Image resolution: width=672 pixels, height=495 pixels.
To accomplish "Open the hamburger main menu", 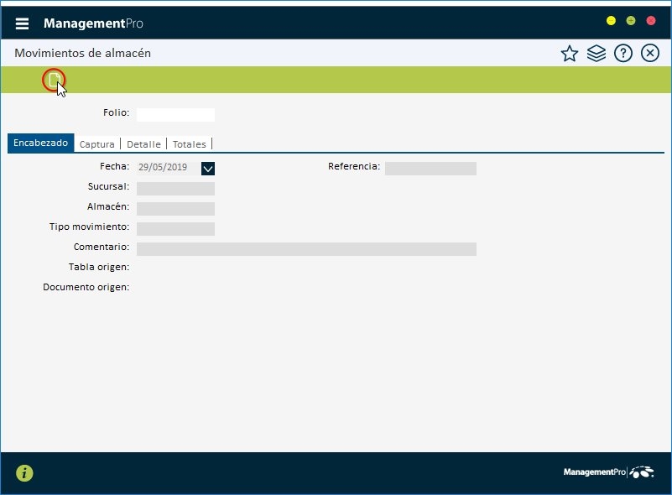I will point(22,23).
